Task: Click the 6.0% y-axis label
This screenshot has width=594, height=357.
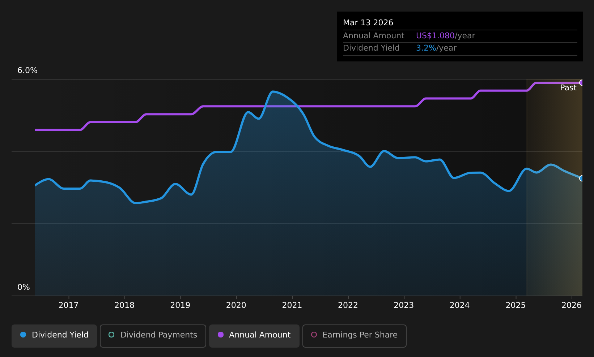Action: (x=27, y=70)
